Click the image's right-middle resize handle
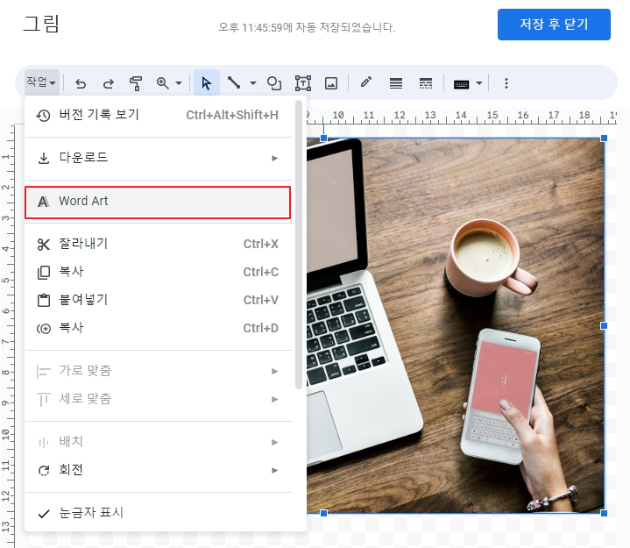Image resolution: width=630 pixels, height=548 pixels. tap(604, 325)
